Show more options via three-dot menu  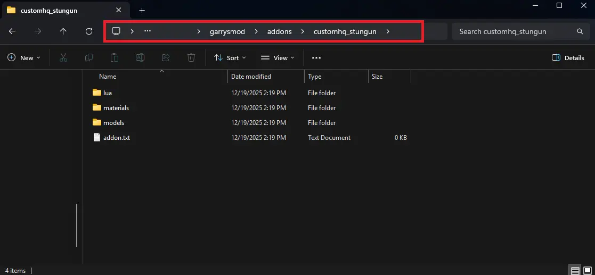[316, 57]
